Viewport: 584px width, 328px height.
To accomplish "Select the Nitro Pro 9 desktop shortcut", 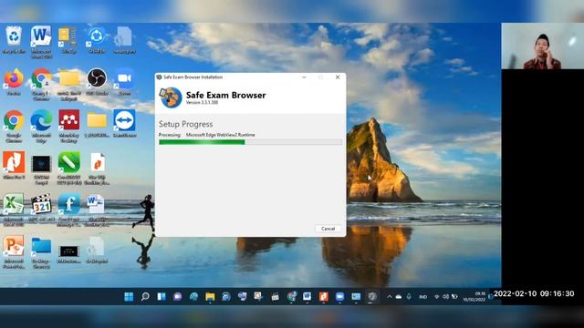I will pyautogui.click(x=14, y=166).
